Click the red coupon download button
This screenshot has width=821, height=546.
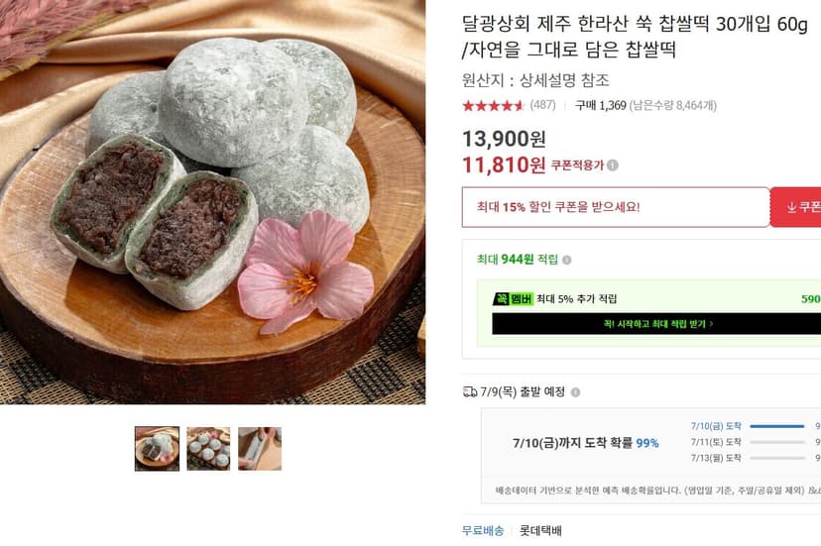(x=796, y=207)
